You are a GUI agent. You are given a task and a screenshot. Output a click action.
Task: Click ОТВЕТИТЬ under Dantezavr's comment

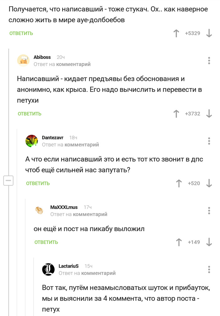click(38, 183)
